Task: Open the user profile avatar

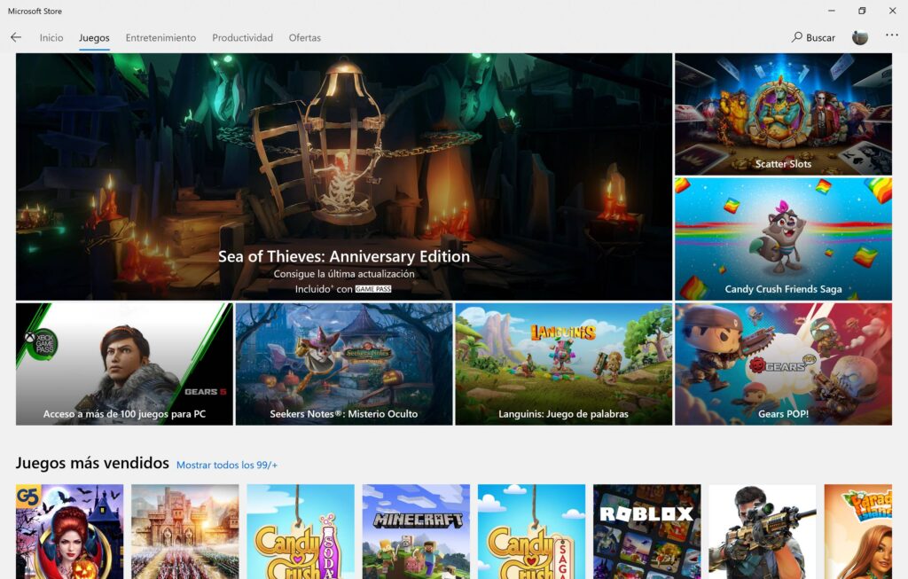Action: [x=859, y=37]
